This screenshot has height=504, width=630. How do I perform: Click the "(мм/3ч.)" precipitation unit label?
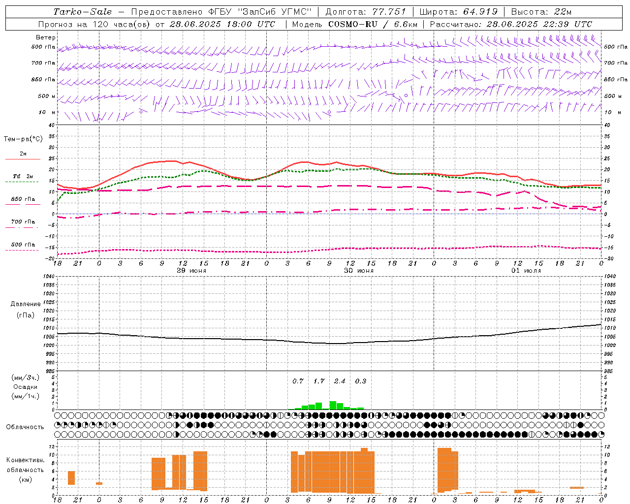[26, 378]
